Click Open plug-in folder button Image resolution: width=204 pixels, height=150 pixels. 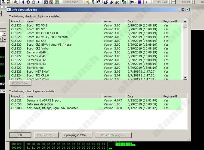click(x=77, y=135)
